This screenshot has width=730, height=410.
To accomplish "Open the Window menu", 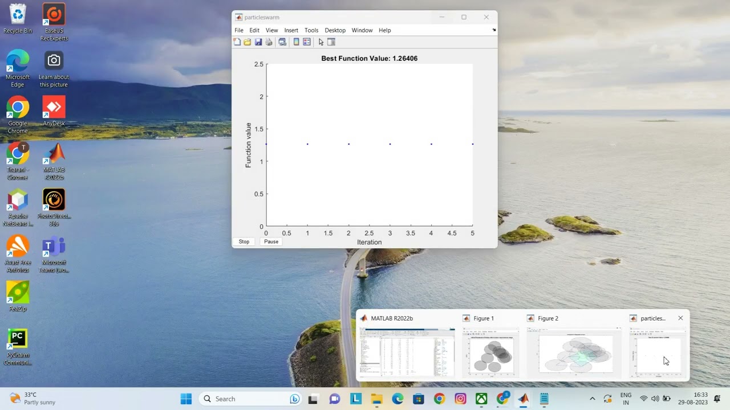I will coord(362,30).
